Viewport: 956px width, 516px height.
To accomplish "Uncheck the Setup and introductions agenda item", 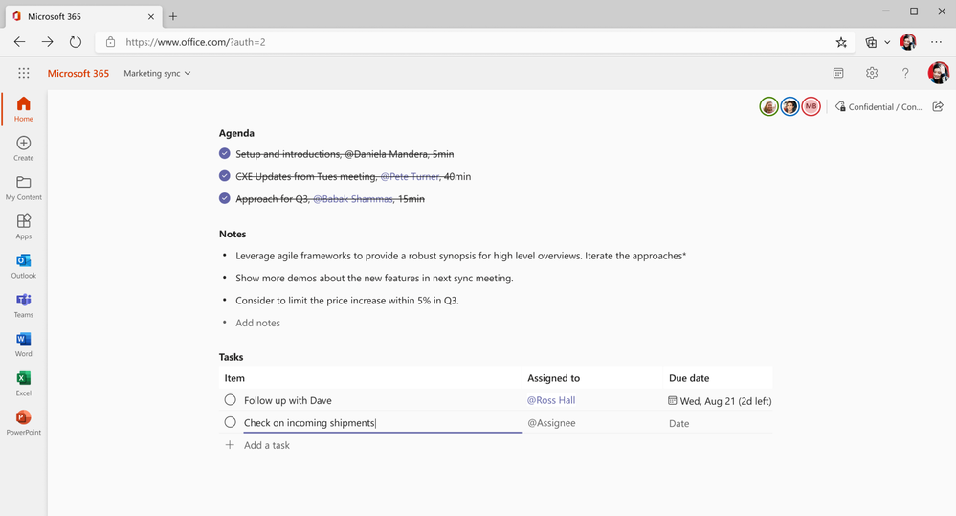I will pyautogui.click(x=225, y=154).
